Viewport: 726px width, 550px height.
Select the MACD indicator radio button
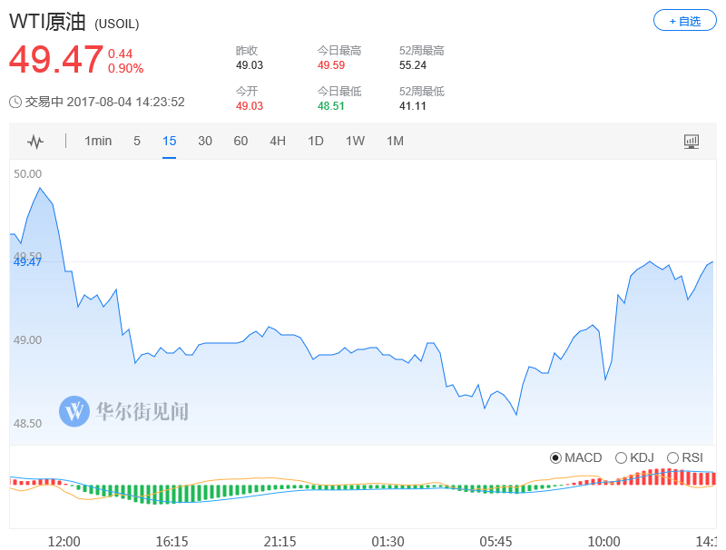click(555, 457)
